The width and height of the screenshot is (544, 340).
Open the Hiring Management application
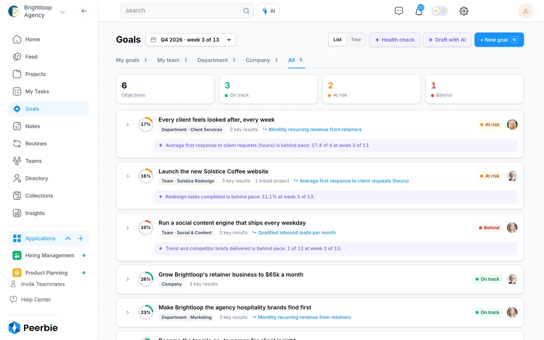tap(49, 255)
